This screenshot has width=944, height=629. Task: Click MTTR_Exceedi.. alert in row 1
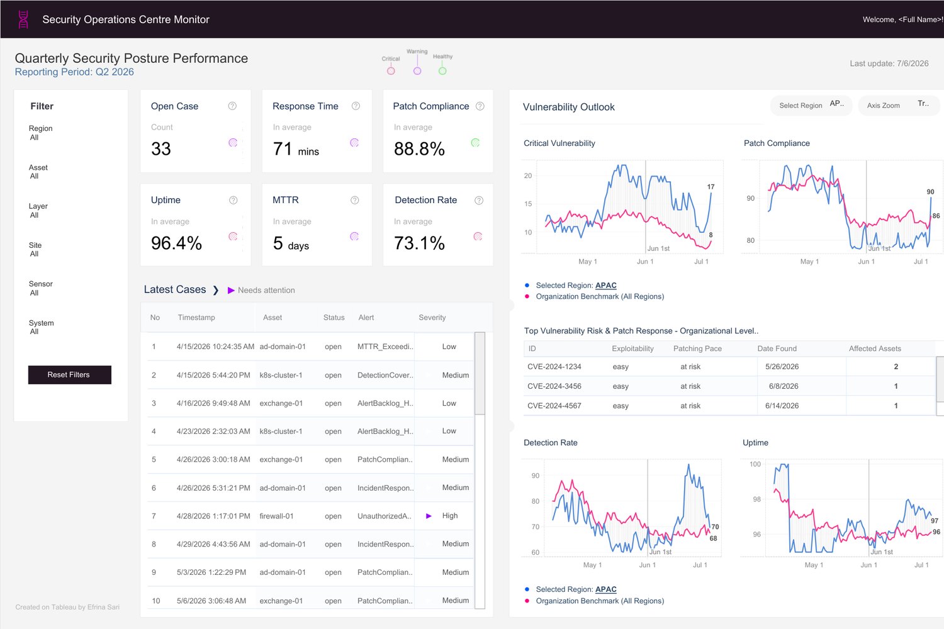(x=385, y=347)
